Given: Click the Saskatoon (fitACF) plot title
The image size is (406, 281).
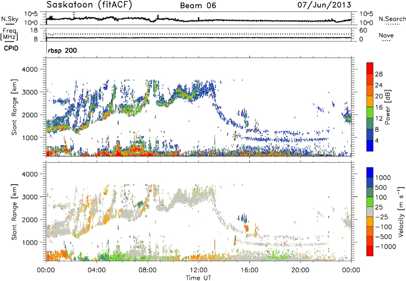Looking at the screenshot, I should tap(89, 5).
